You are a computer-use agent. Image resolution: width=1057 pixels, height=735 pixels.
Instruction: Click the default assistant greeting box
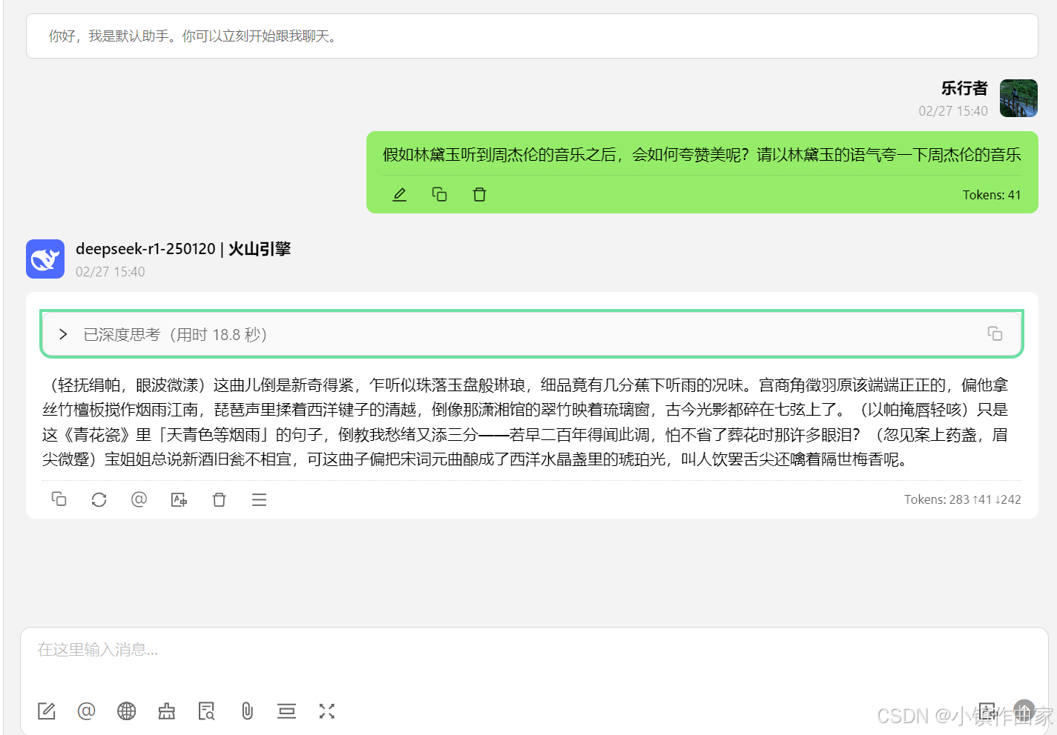click(532, 36)
